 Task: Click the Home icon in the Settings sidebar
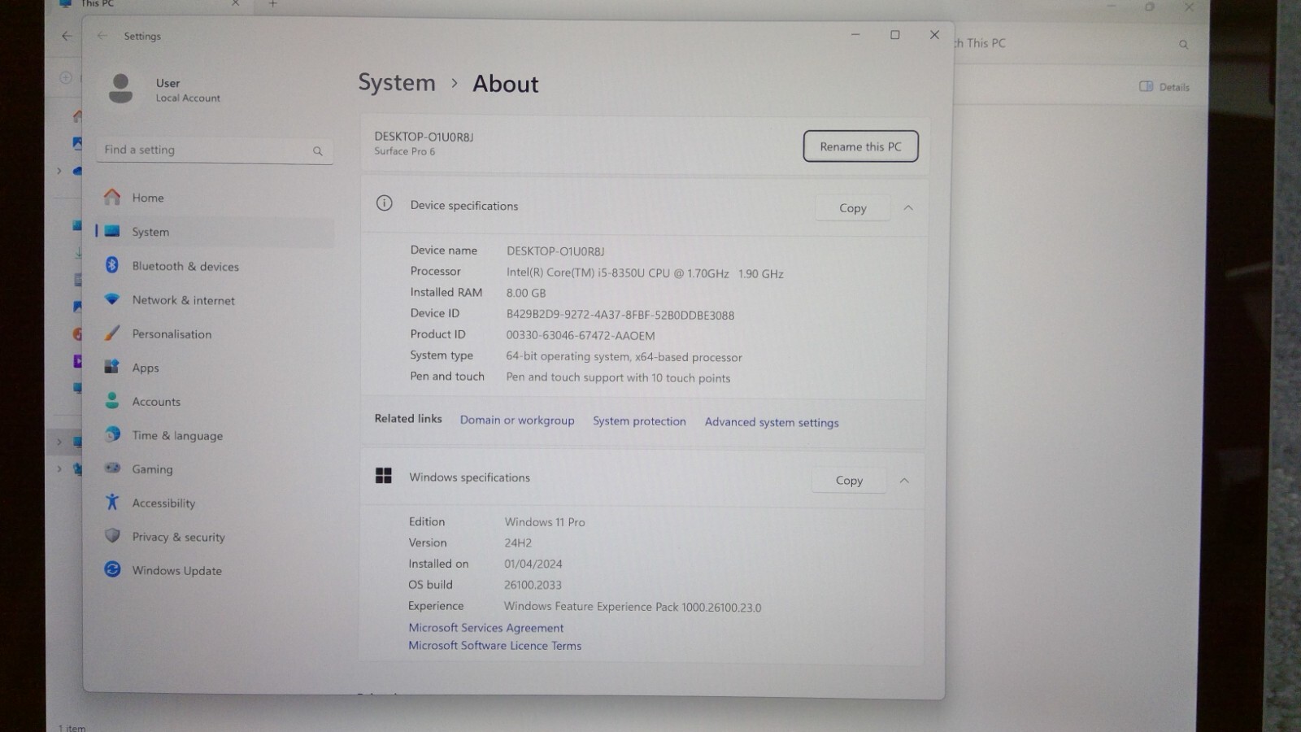click(x=112, y=197)
